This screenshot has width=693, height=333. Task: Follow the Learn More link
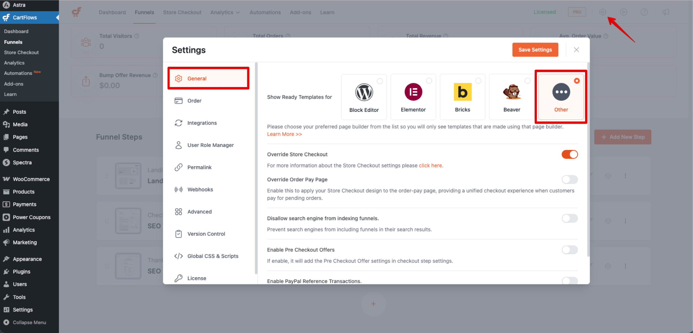(284, 134)
